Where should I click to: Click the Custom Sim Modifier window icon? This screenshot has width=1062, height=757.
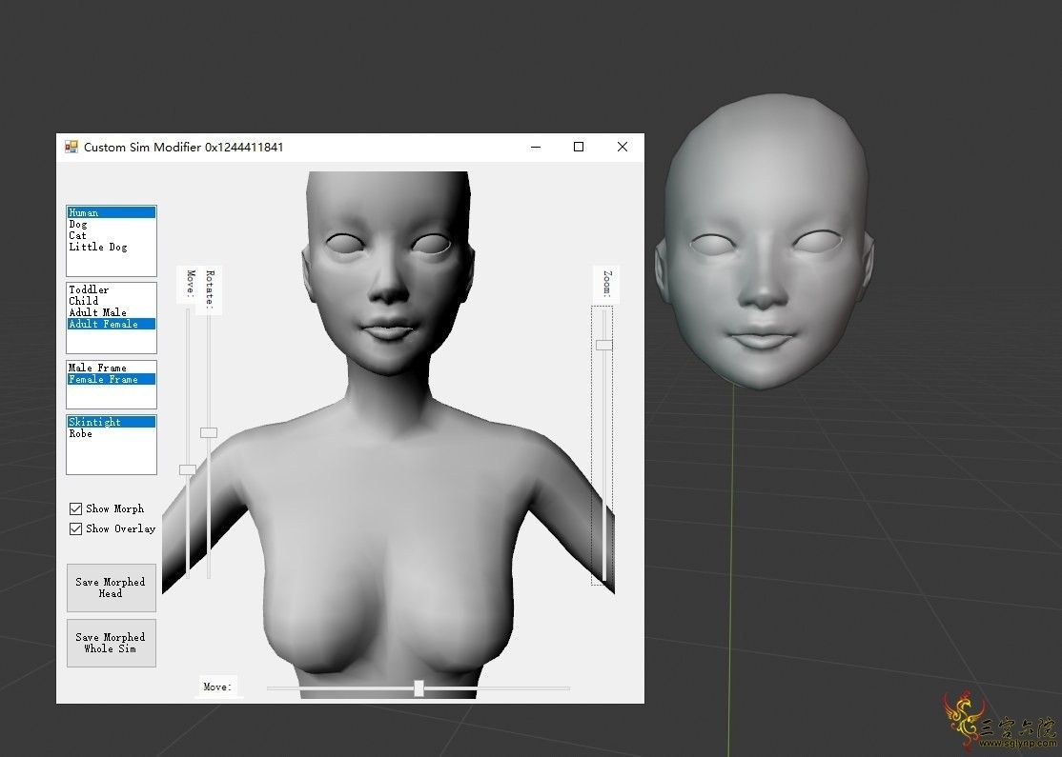pyautogui.click(x=71, y=147)
